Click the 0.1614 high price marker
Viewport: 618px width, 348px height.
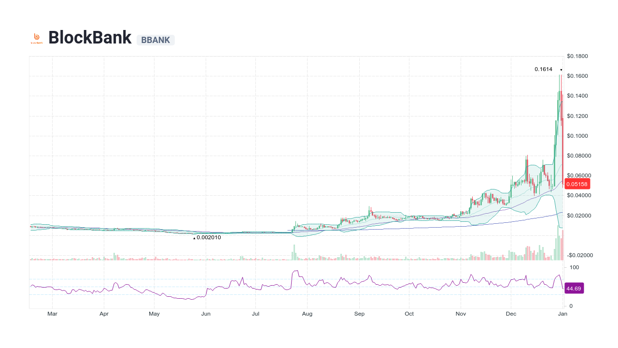(543, 70)
